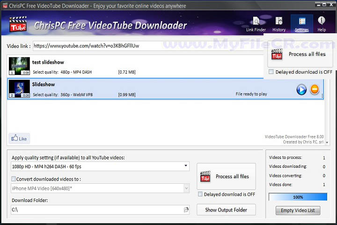Toggle the lower Delayed download checkbox
The width and height of the screenshot is (337, 225).
(x=200, y=194)
